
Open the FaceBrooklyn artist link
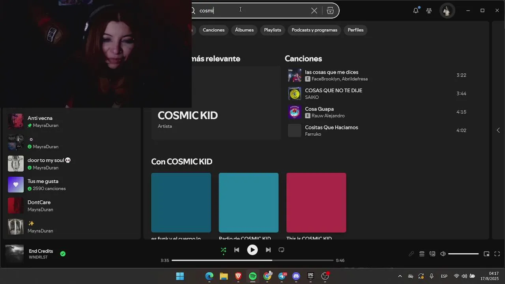[325, 79]
